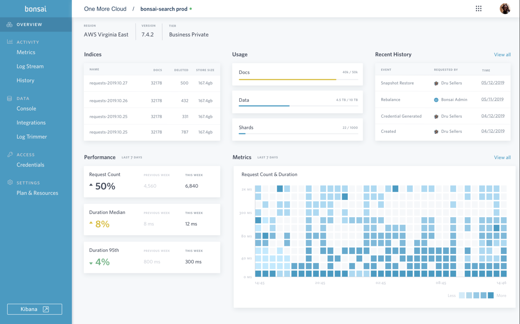Click the Rebalance event

pos(390,100)
